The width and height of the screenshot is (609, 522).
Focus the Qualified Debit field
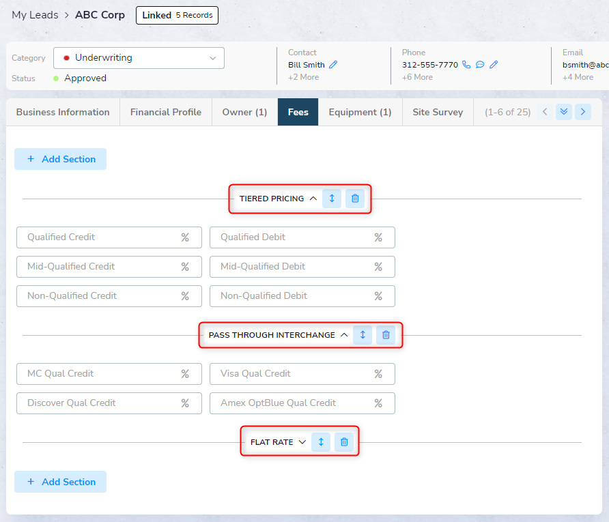click(x=302, y=237)
